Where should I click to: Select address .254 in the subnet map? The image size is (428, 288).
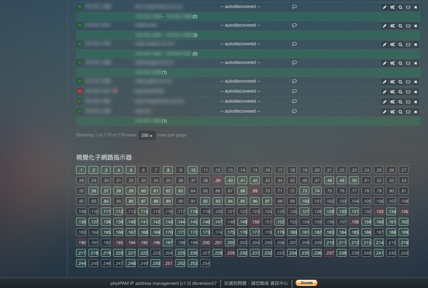click(x=205, y=263)
